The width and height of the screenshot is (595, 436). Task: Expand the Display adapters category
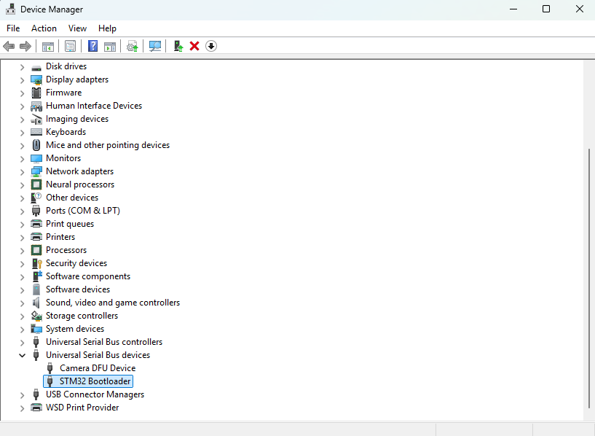point(22,80)
